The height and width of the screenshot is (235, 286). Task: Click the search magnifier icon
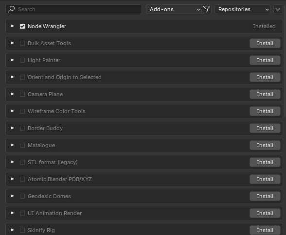click(11, 9)
